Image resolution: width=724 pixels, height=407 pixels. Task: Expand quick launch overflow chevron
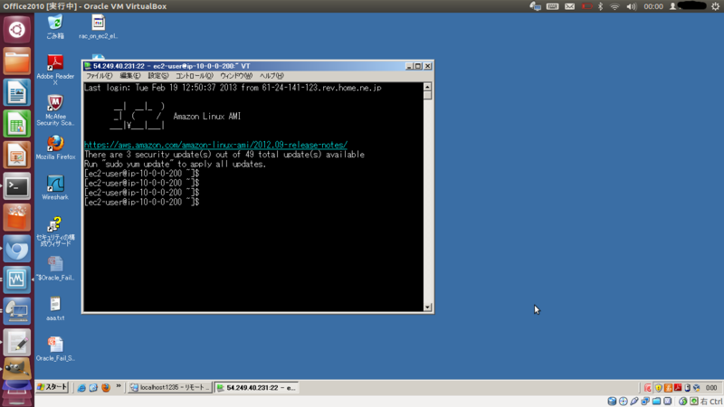coord(119,387)
